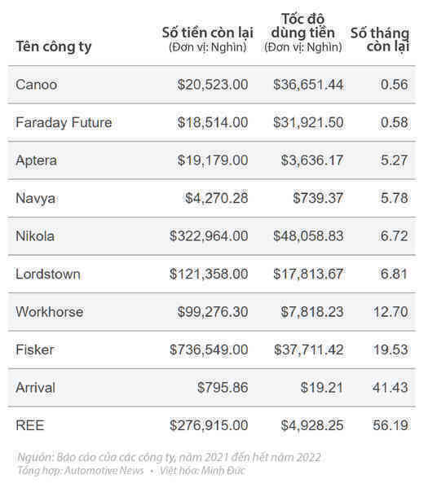Click the Canoo company name

37,85
